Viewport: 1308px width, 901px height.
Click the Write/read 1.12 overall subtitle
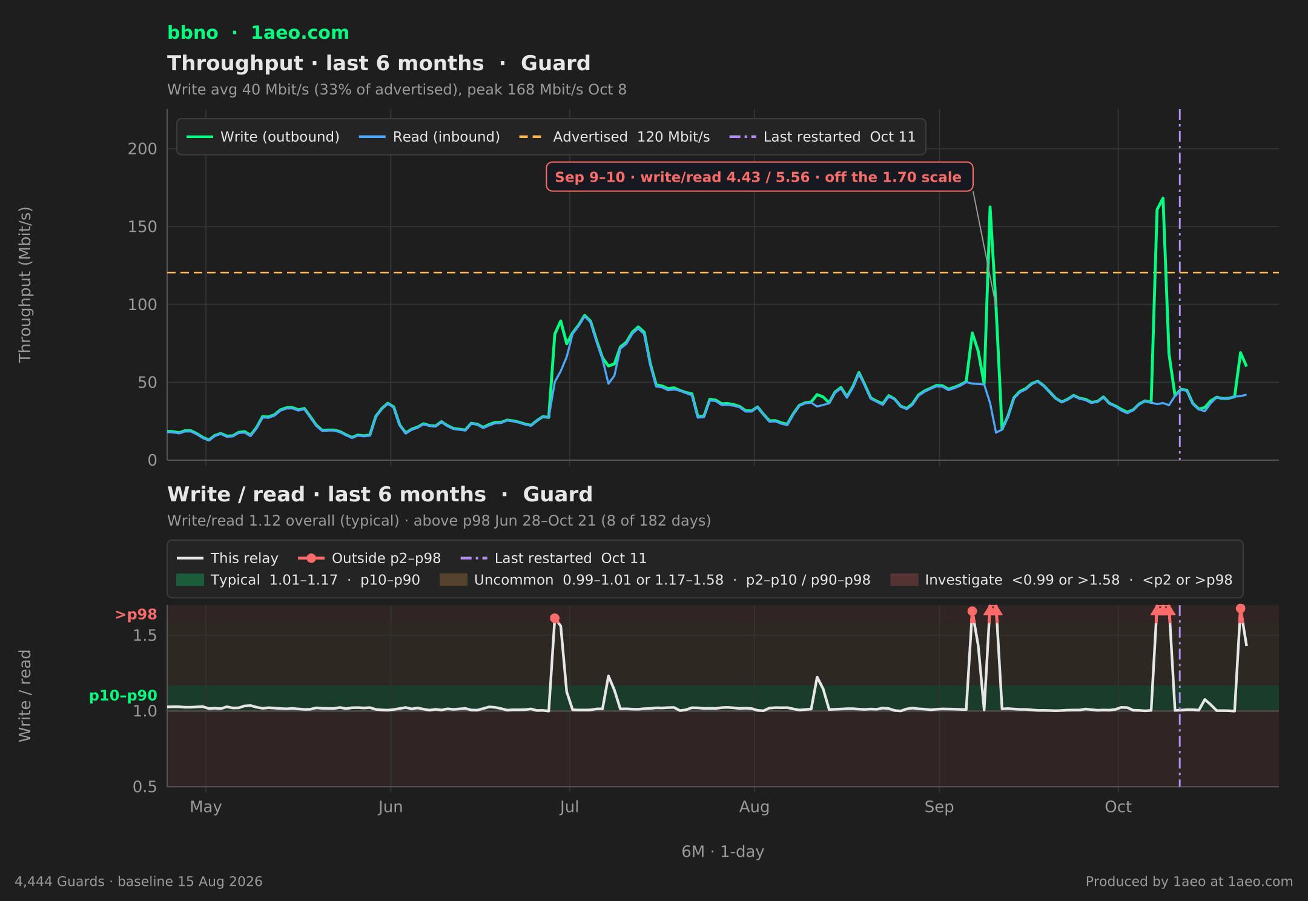439,521
